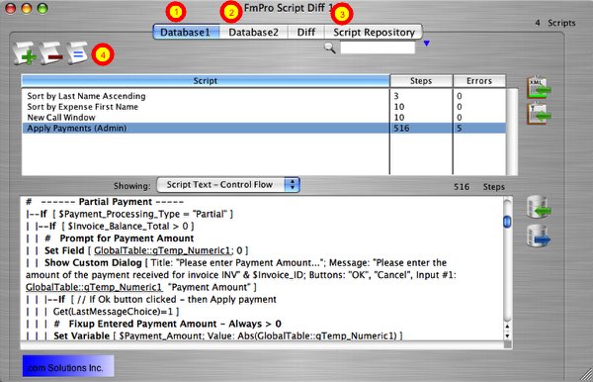This screenshot has width=593, height=382.
Task: Open the Script Repository tab
Action: 374,33
